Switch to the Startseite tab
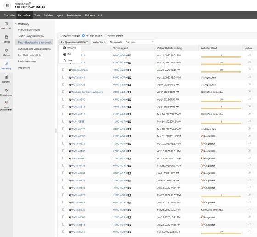This screenshot has width=257, height=237. click(x=9, y=15)
